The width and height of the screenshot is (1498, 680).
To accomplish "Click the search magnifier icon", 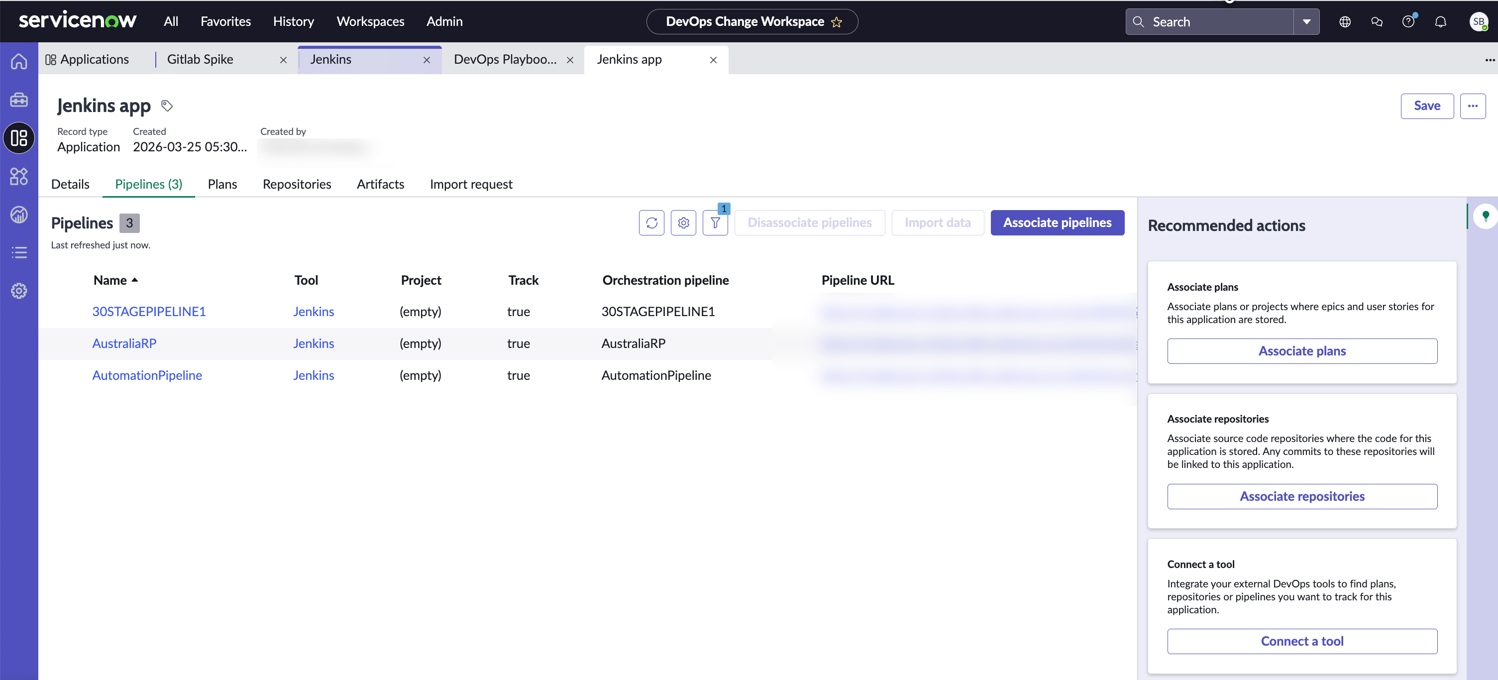I will [1139, 22].
